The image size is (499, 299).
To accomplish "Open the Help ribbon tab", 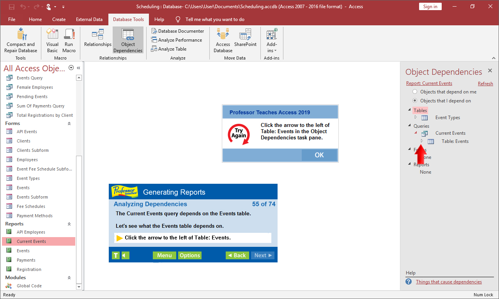I will tap(159, 19).
